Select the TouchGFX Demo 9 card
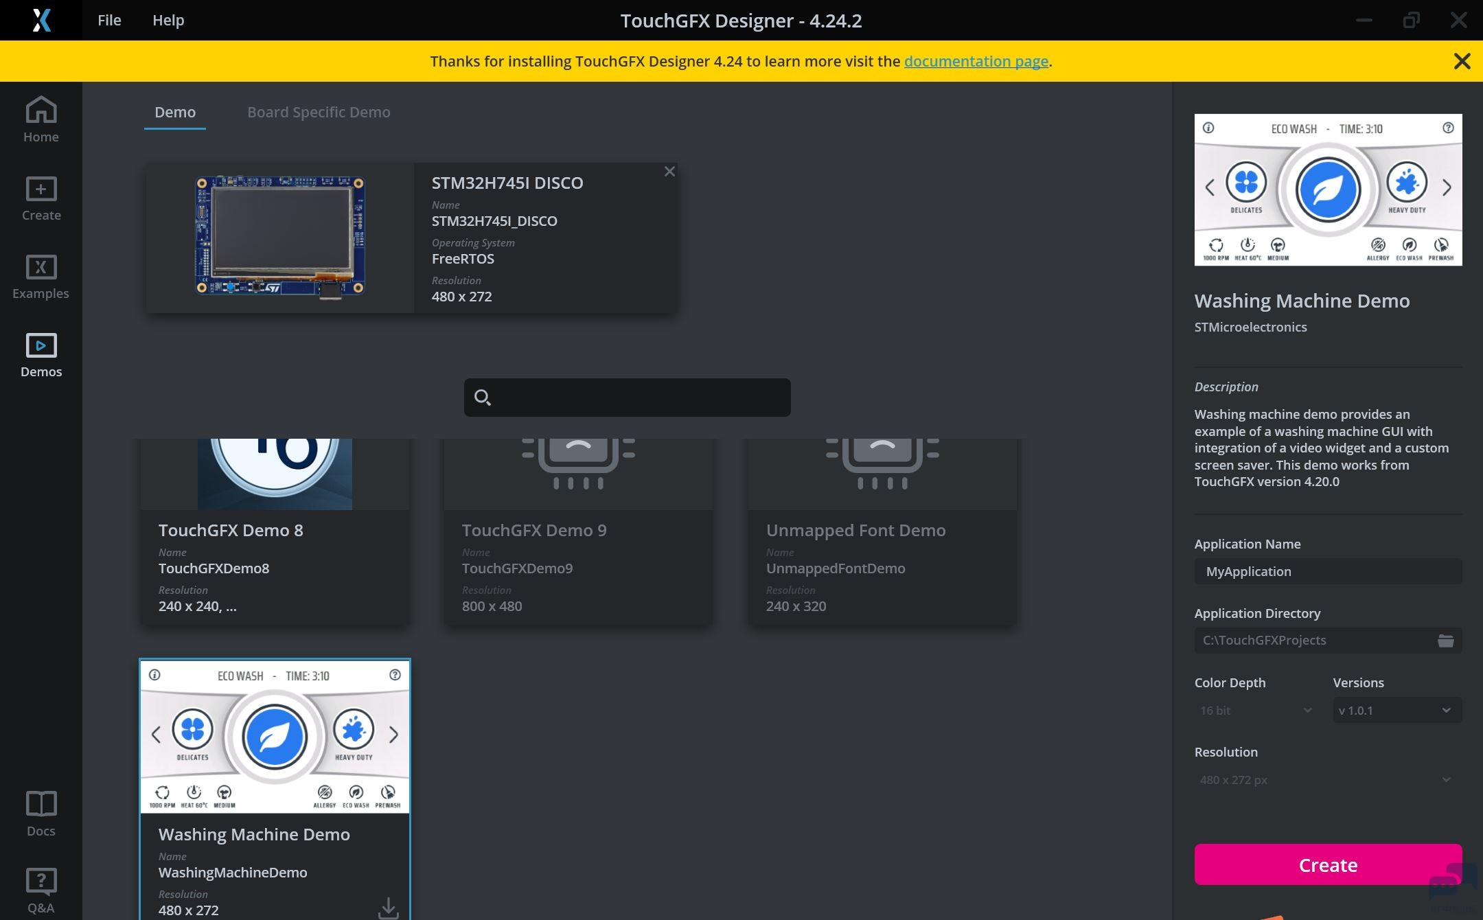Image resolution: width=1483 pixels, height=920 pixels. click(578, 531)
